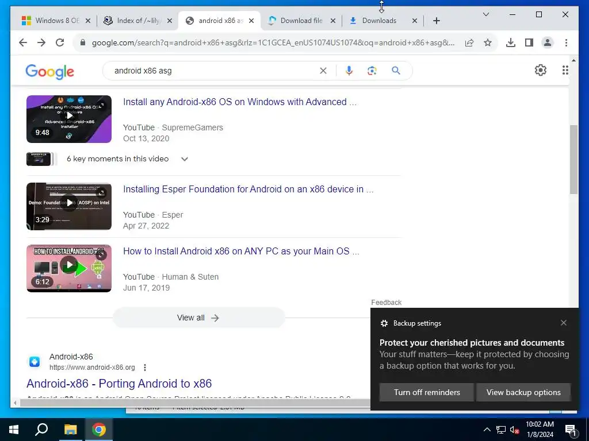Viewport: 589px width, 441px height.
Task: Play the SupremeGamers 9:48 video thumbnail
Action: [x=69, y=119]
